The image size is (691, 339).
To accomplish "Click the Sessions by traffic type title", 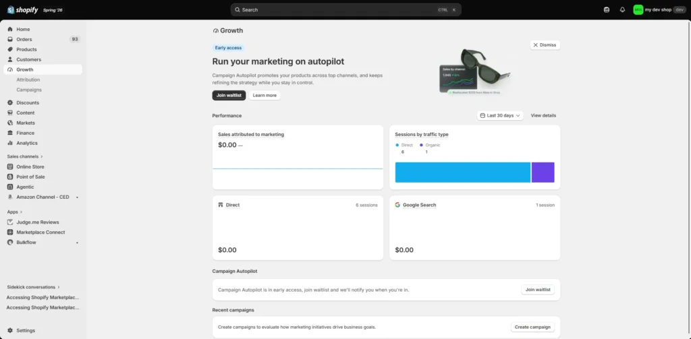I will coord(422,134).
